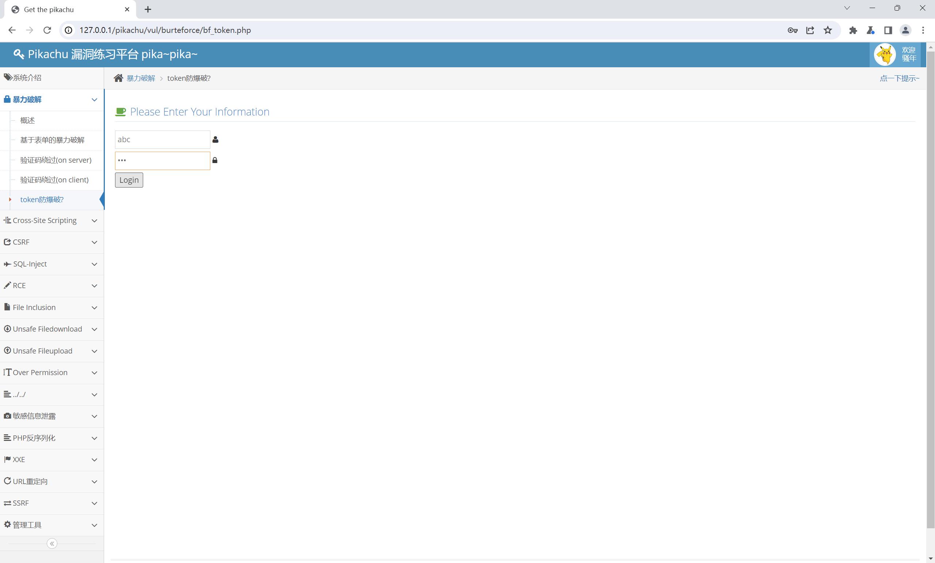This screenshot has width=935, height=563.
Task: Click the browser back arrow
Action: 12,30
